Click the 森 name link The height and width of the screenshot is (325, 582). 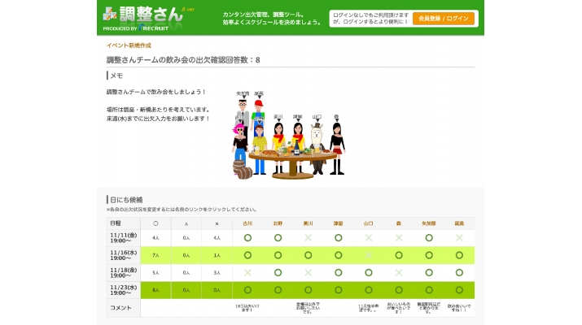click(x=399, y=223)
